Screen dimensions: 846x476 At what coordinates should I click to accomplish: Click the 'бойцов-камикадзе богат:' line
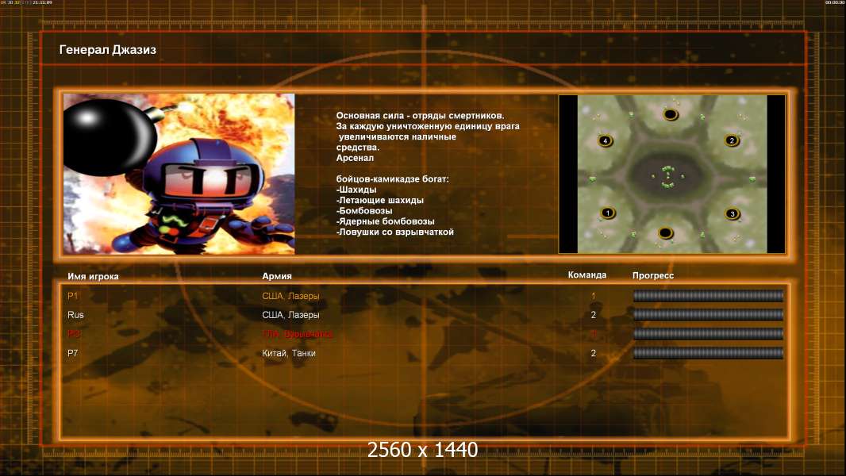point(392,179)
